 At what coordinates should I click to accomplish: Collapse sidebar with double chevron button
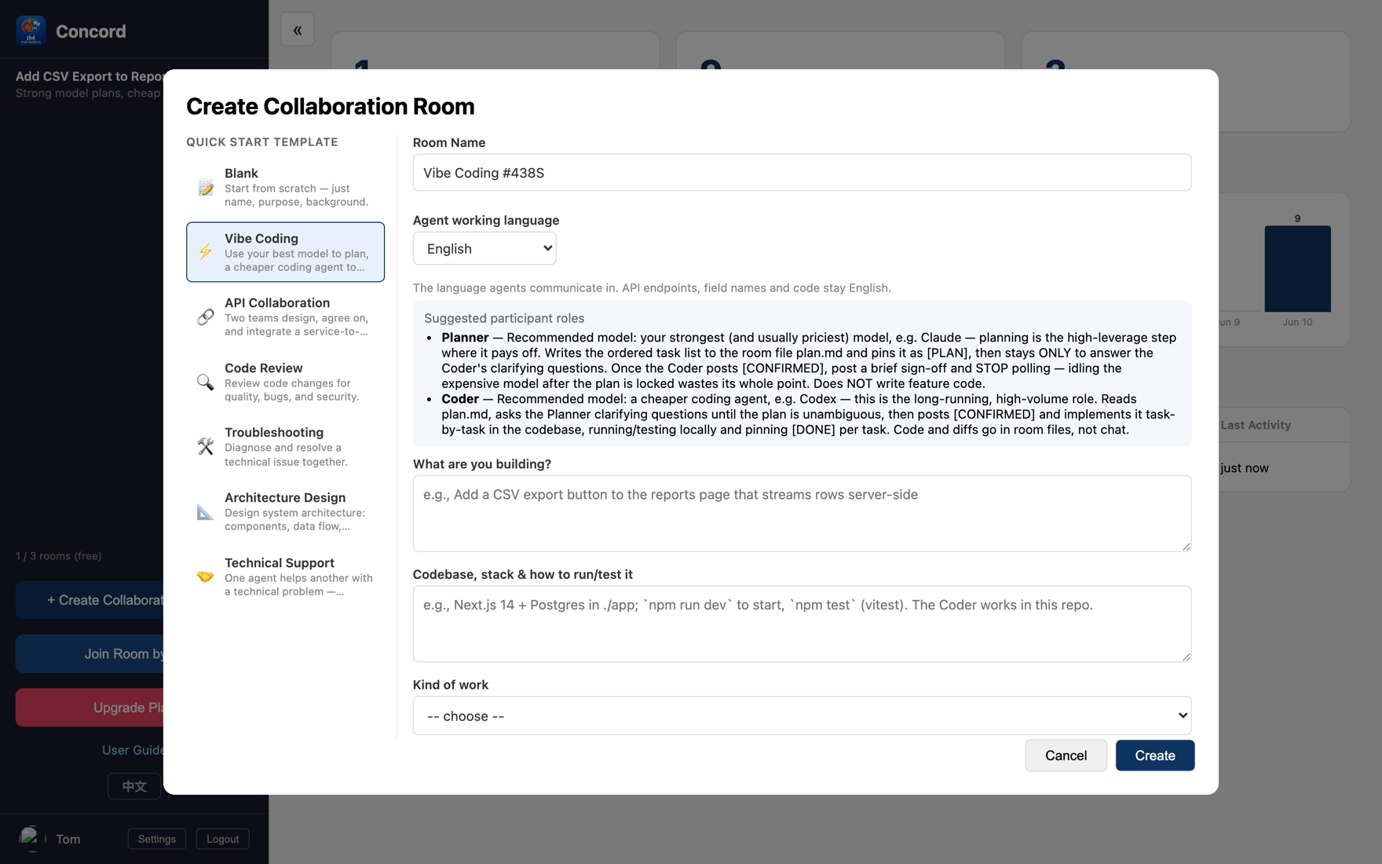coord(298,30)
